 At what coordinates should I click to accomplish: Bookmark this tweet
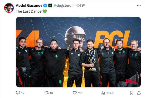point(132,93)
